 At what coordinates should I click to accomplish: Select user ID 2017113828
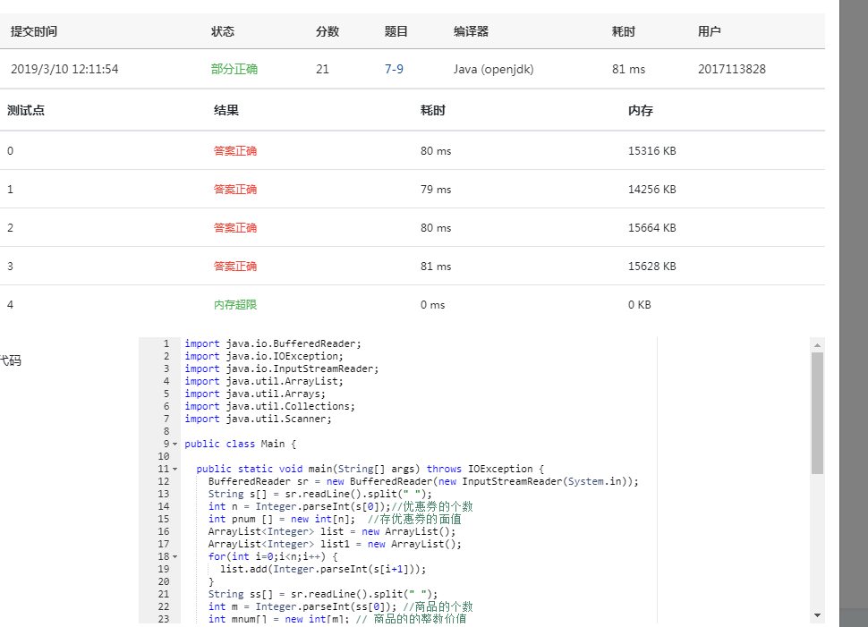731,69
